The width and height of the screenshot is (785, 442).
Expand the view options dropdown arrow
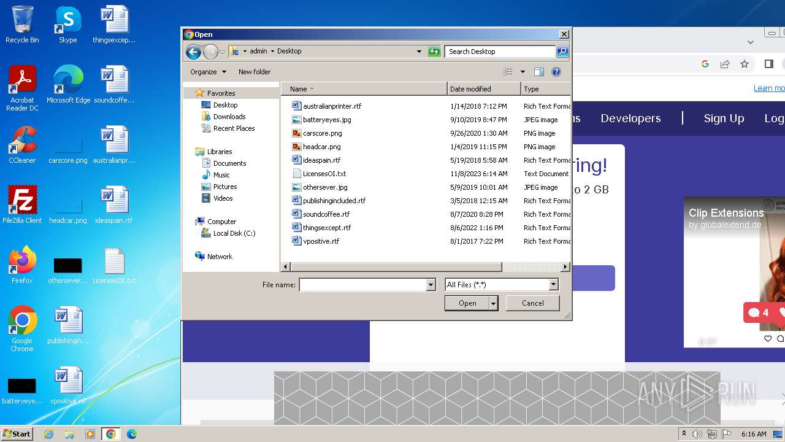pos(523,72)
